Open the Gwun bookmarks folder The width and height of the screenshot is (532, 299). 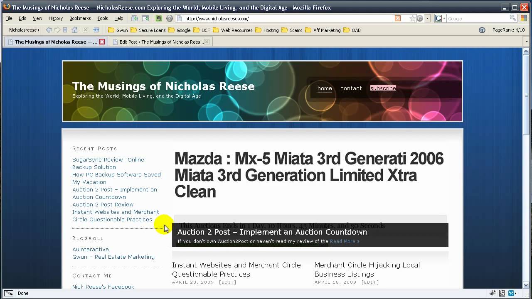pyautogui.click(x=118, y=30)
